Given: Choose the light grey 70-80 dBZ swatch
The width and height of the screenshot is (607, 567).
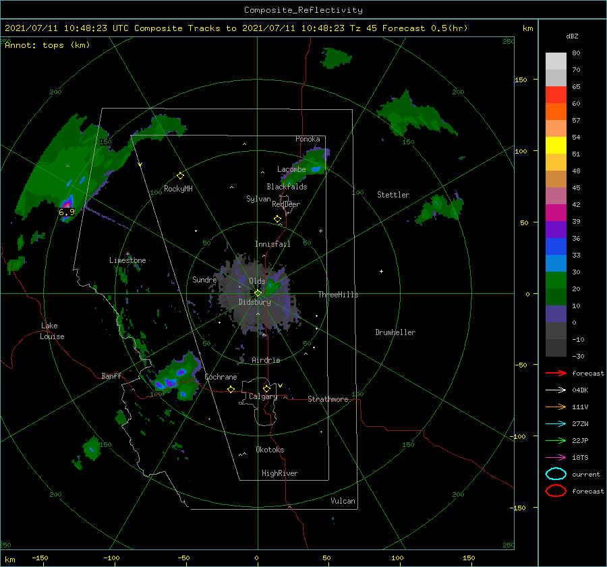Looking at the screenshot, I should (556, 61).
